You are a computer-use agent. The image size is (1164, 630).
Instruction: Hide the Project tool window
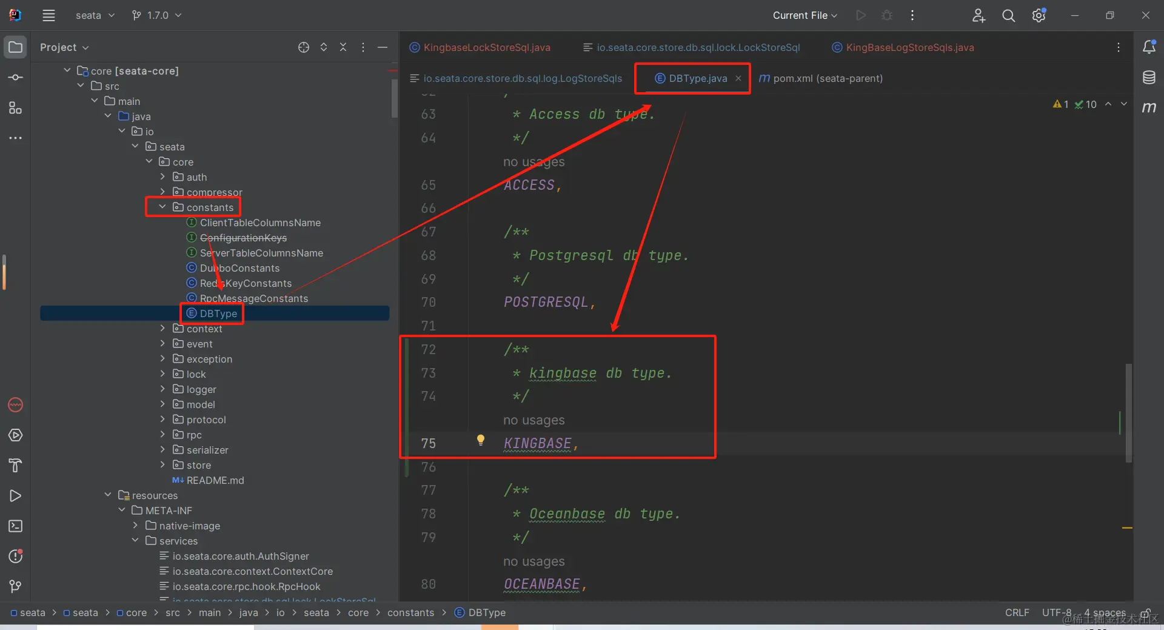pyautogui.click(x=383, y=47)
